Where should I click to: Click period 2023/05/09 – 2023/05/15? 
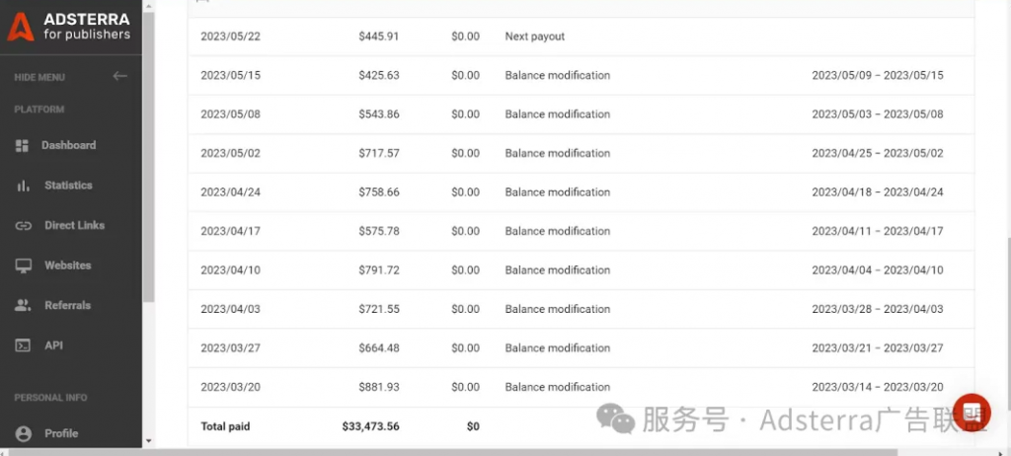tap(878, 75)
